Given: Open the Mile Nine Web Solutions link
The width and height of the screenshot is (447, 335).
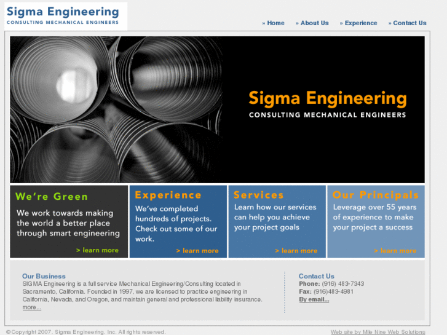Looking at the screenshot, I should (x=378, y=332).
